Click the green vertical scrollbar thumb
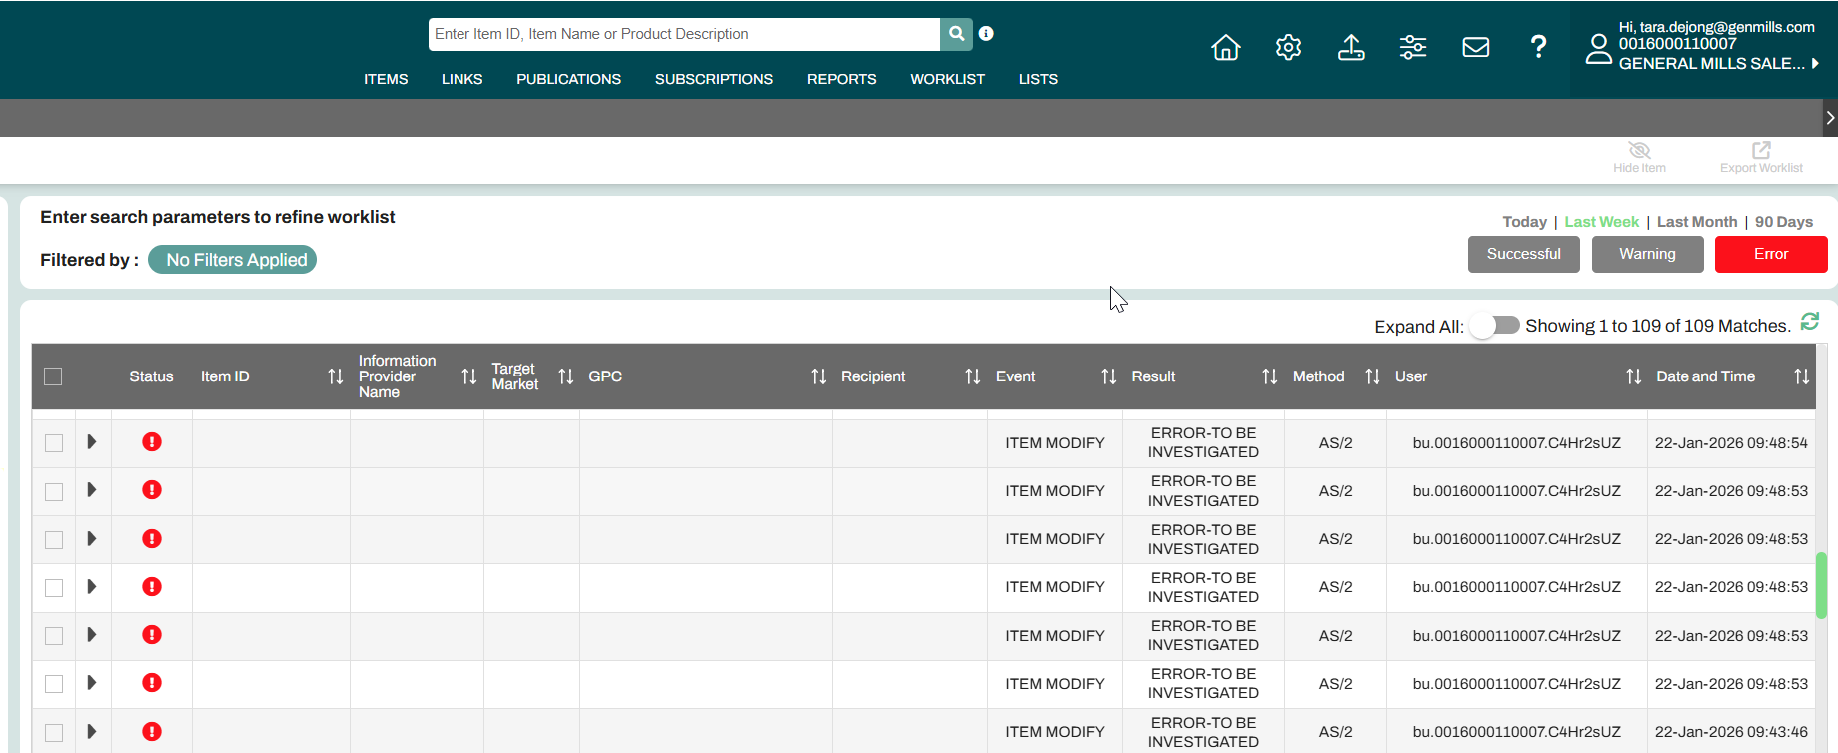 click(x=1821, y=585)
